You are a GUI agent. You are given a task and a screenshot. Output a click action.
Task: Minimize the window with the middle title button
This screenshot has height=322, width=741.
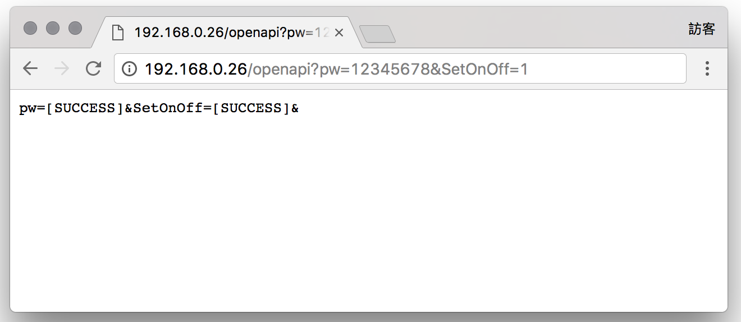tap(53, 27)
